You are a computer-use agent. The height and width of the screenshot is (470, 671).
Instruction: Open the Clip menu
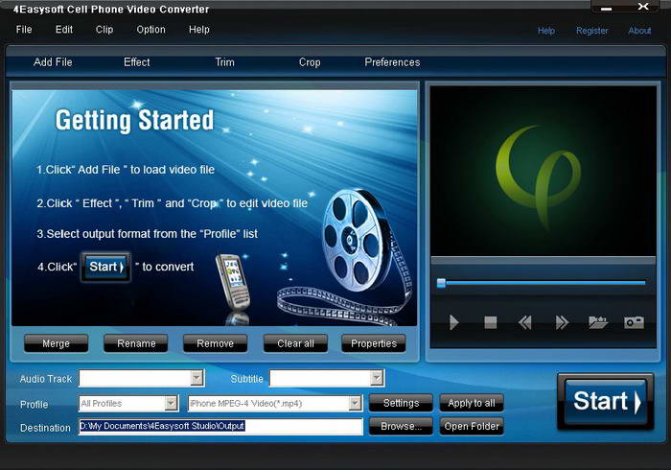pyautogui.click(x=104, y=30)
